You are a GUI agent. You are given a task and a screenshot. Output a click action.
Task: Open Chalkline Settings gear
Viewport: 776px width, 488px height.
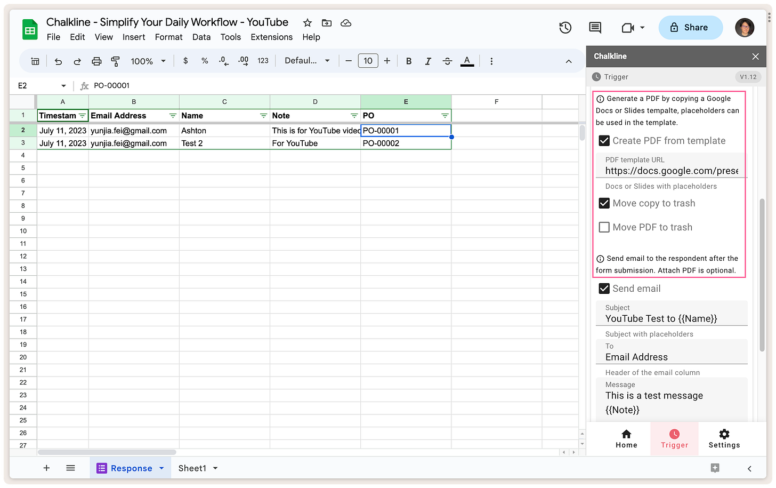pos(724,439)
